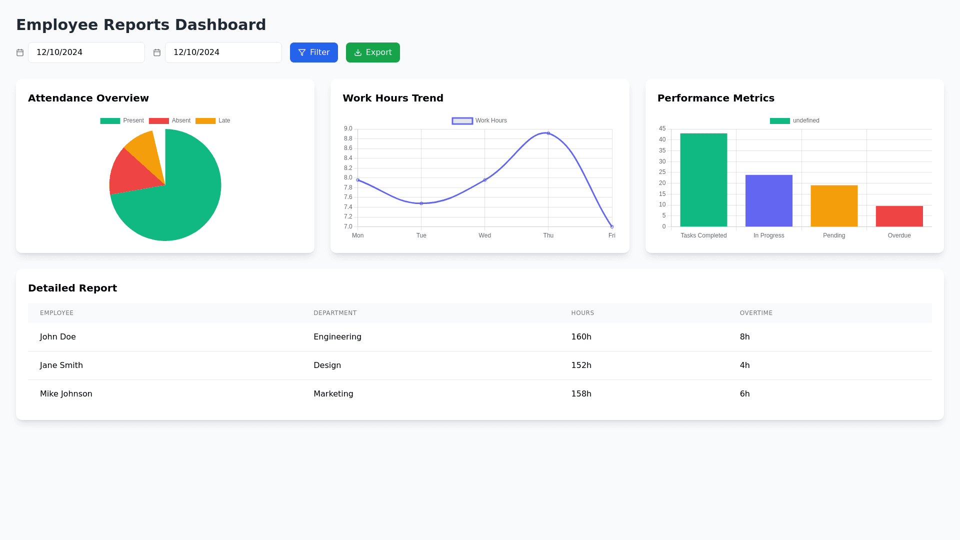Click the Overtime column header
The width and height of the screenshot is (960, 540).
756,313
